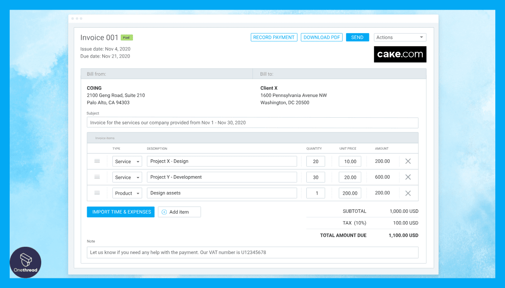Screen dimensions: 505x288
Task: Click the cake.com logo
Action: (400, 54)
